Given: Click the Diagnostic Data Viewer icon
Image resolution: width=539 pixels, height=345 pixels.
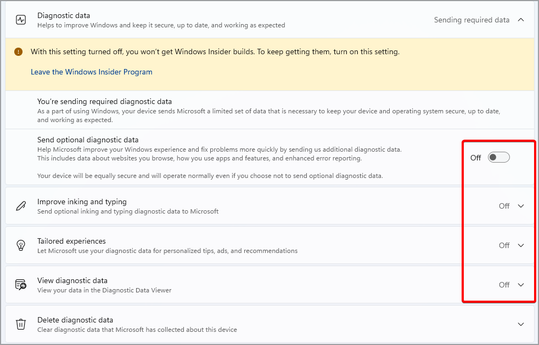Looking at the screenshot, I should [21, 285].
